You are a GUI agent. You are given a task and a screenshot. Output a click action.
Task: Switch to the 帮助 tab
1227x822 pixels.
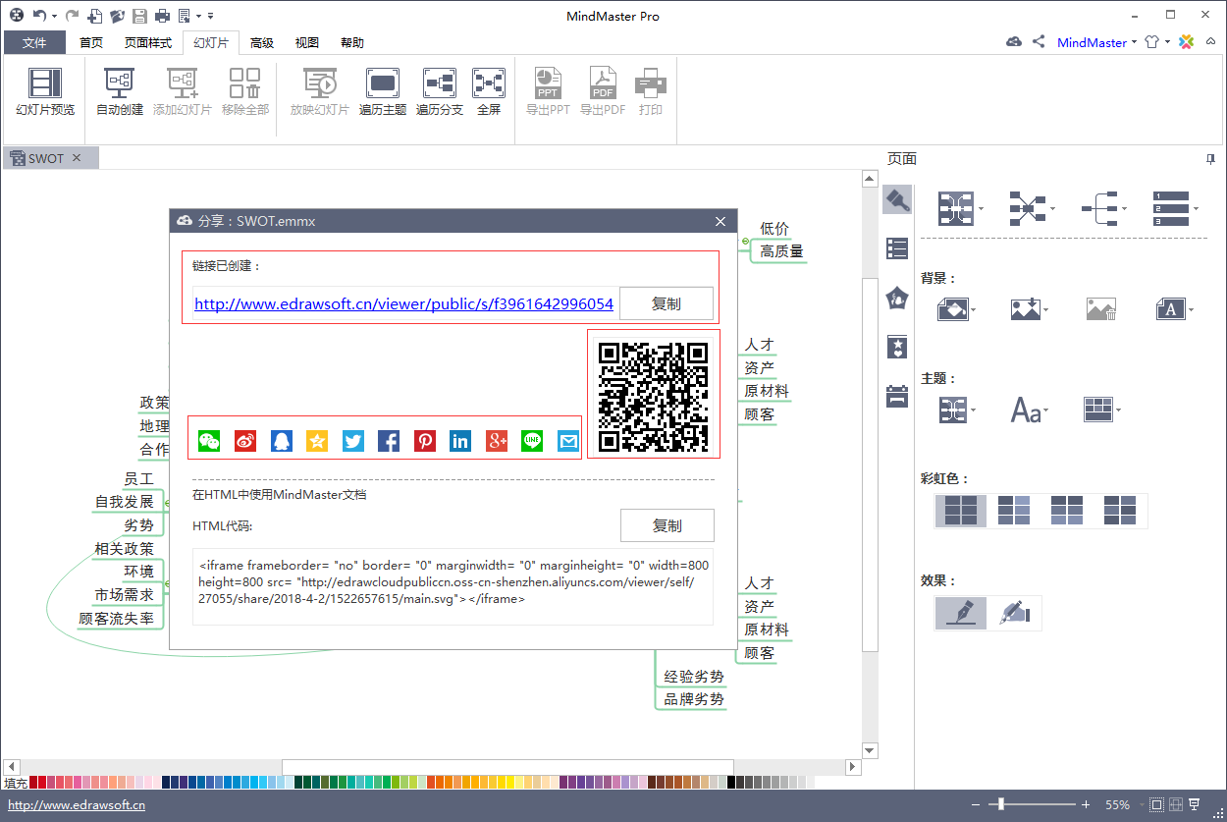pyautogui.click(x=352, y=42)
